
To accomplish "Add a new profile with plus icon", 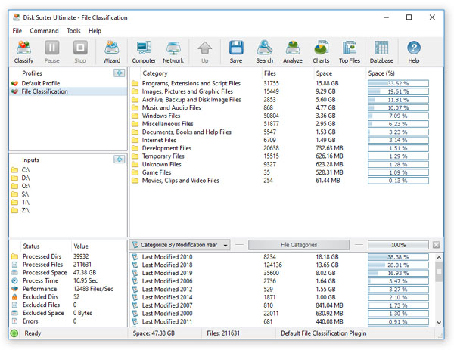I will pyautogui.click(x=120, y=73).
